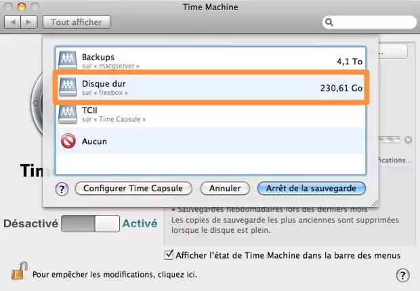Click the Tout afficher toolbar button
This screenshot has height=291, width=420.
click(77, 22)
